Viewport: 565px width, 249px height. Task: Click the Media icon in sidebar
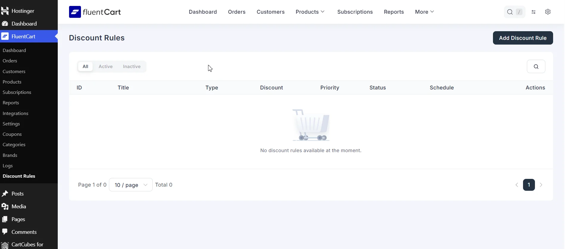point(5,207)
